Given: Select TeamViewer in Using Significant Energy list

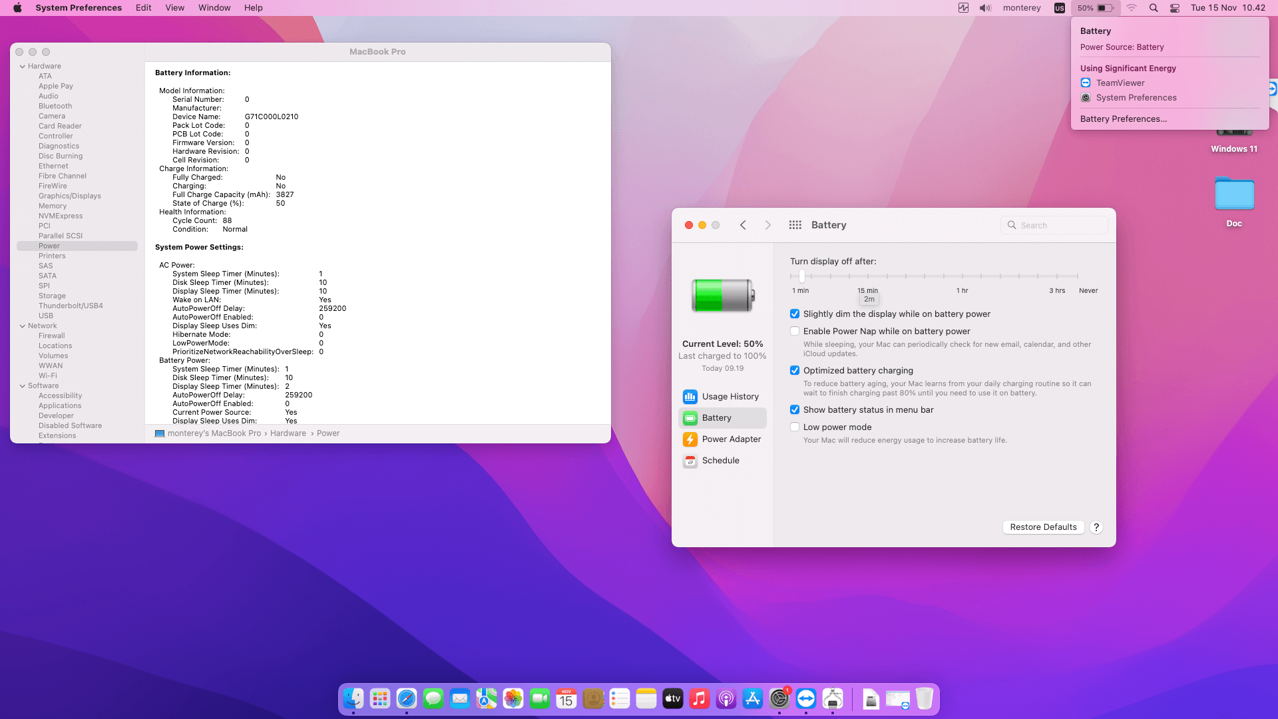Looking at the screenshot, I should pos(1120,83).
